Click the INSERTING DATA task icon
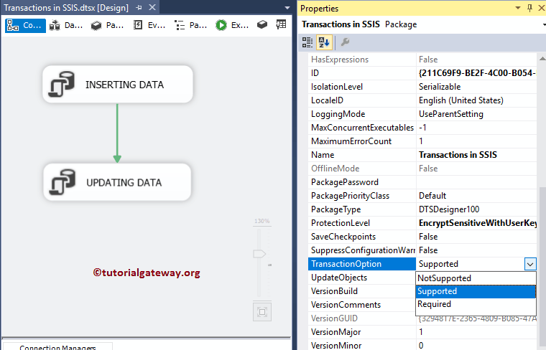546x350 pixels. tap(61, 84)
